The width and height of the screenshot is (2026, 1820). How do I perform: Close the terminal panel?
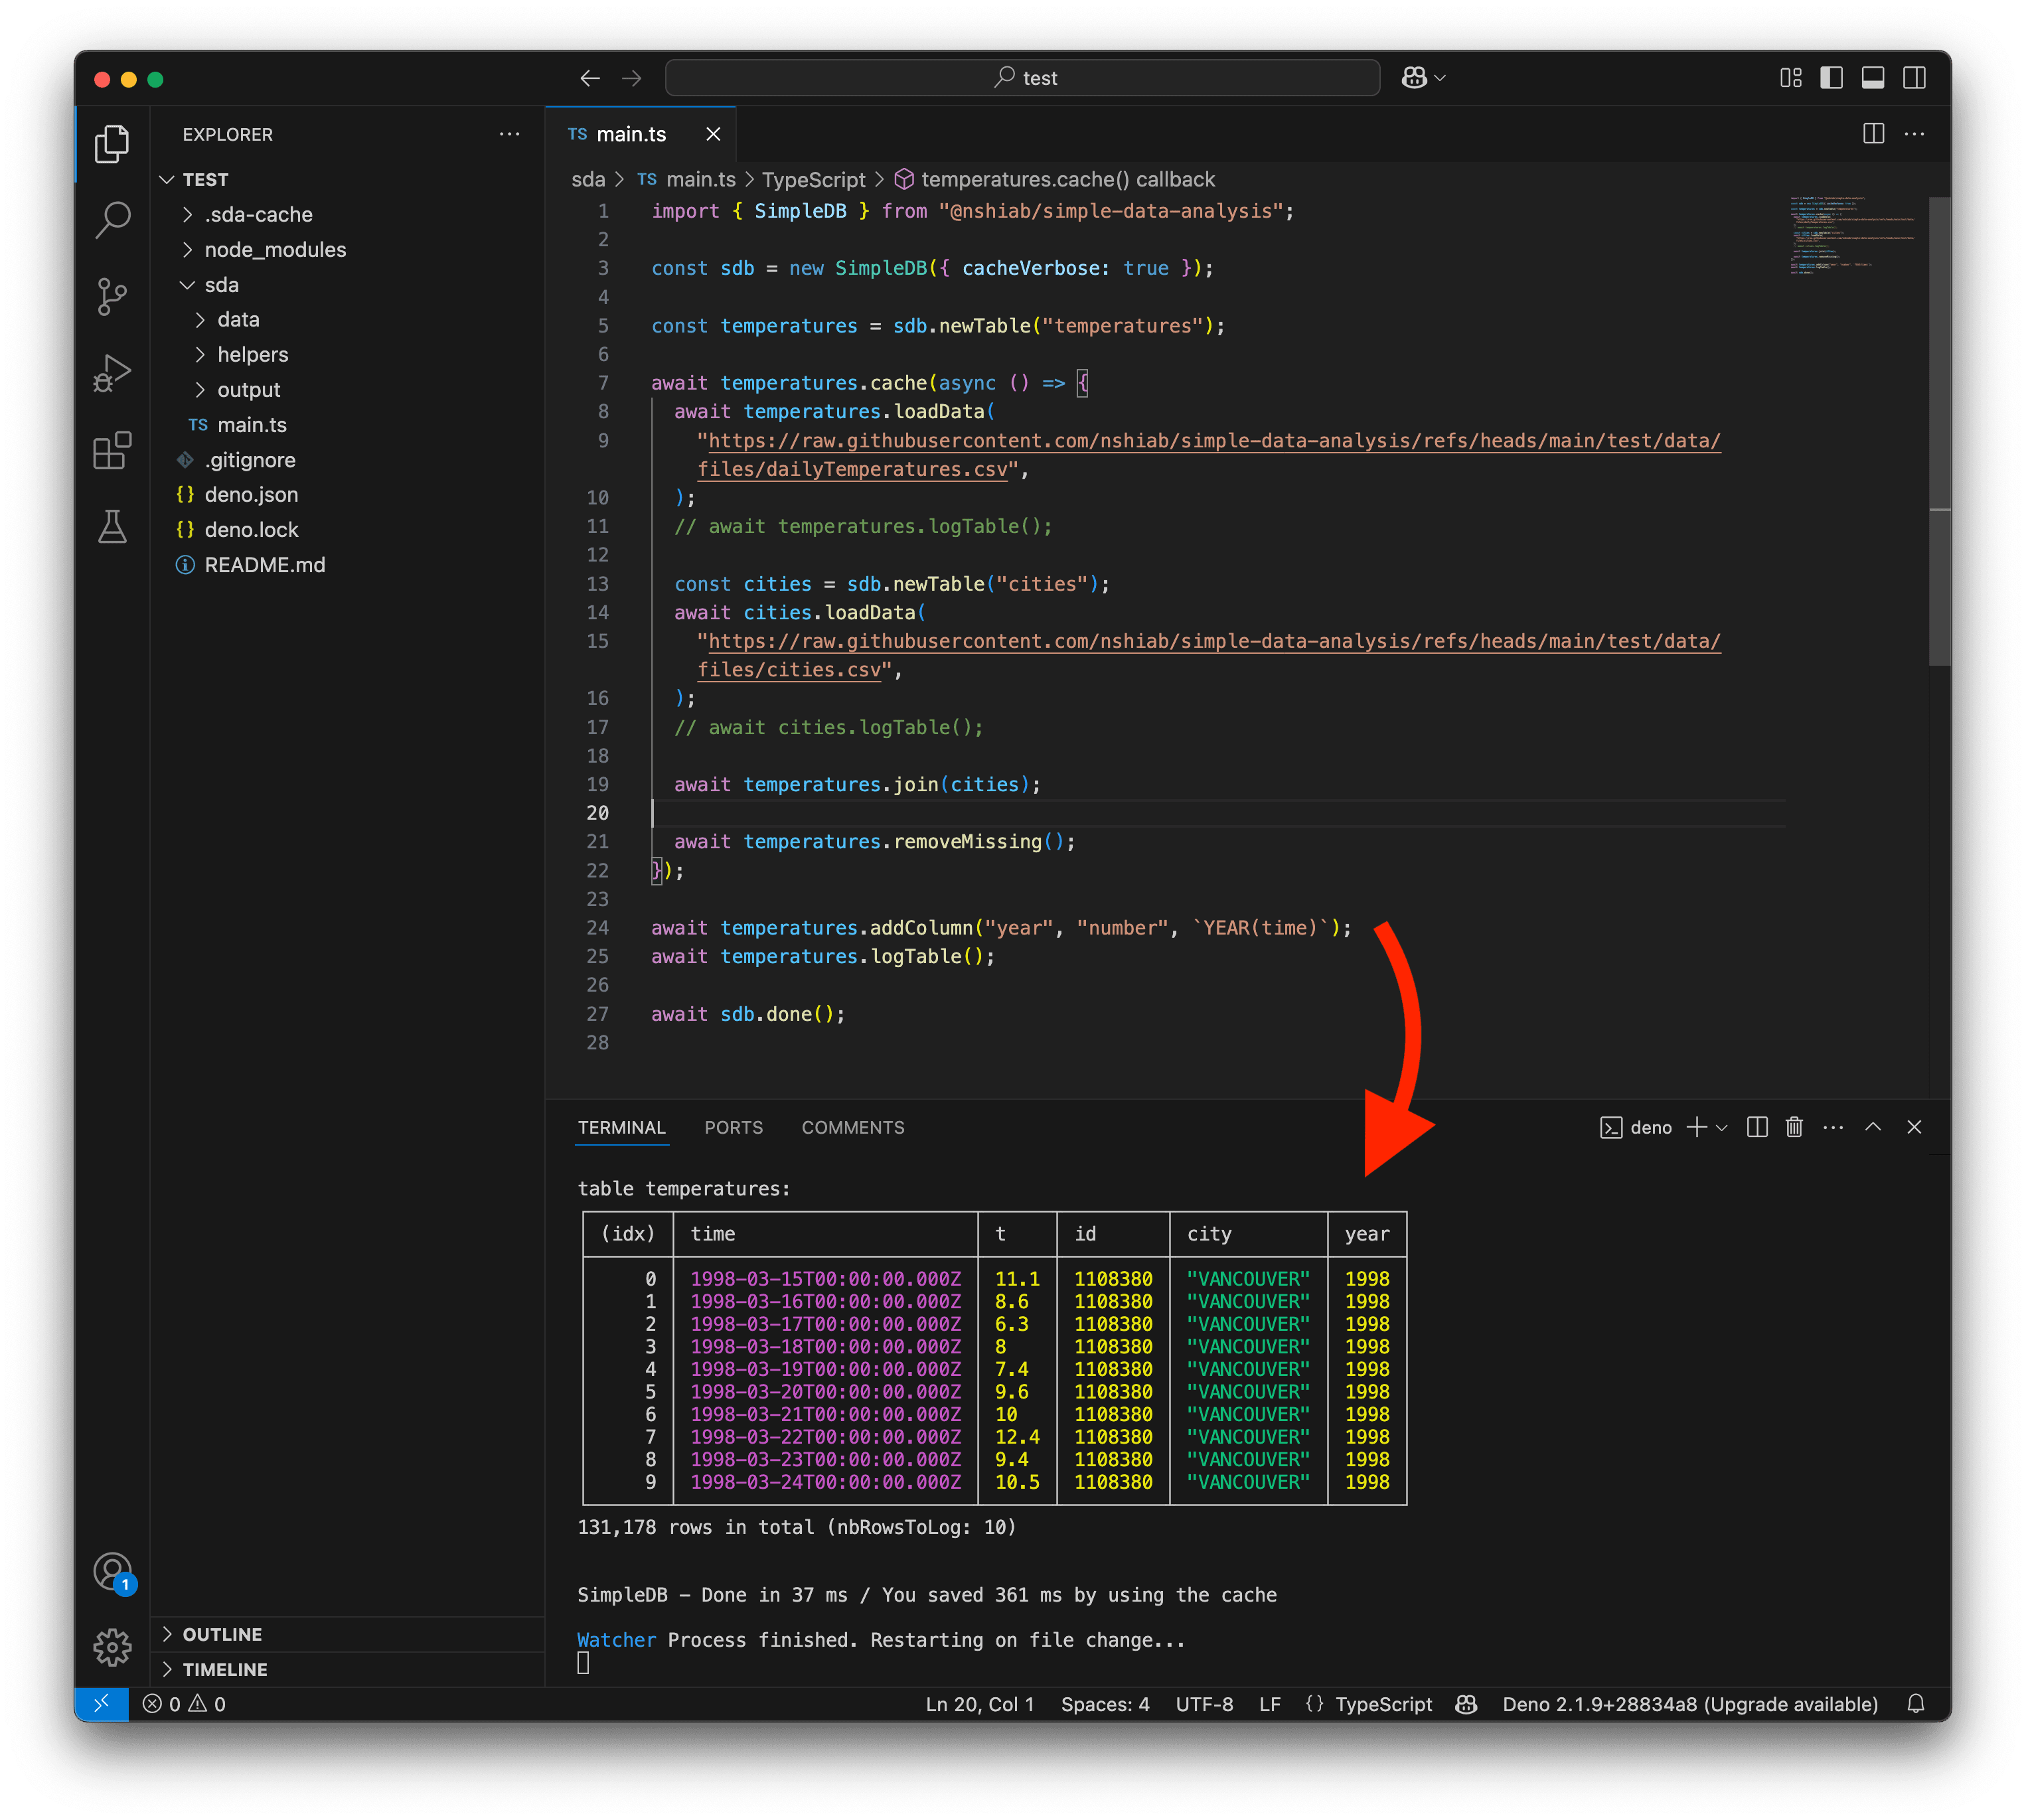(x=1914, y=1127)
